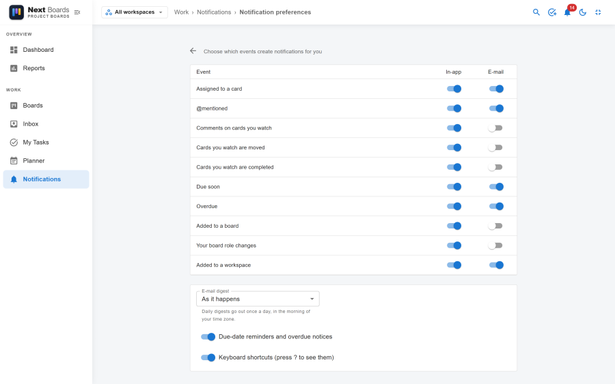Click the E-mail column header

pos(496,72)
